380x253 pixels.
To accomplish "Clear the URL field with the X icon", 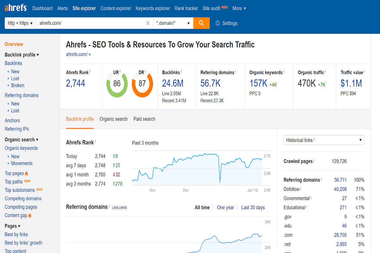I will click(148, 23).
